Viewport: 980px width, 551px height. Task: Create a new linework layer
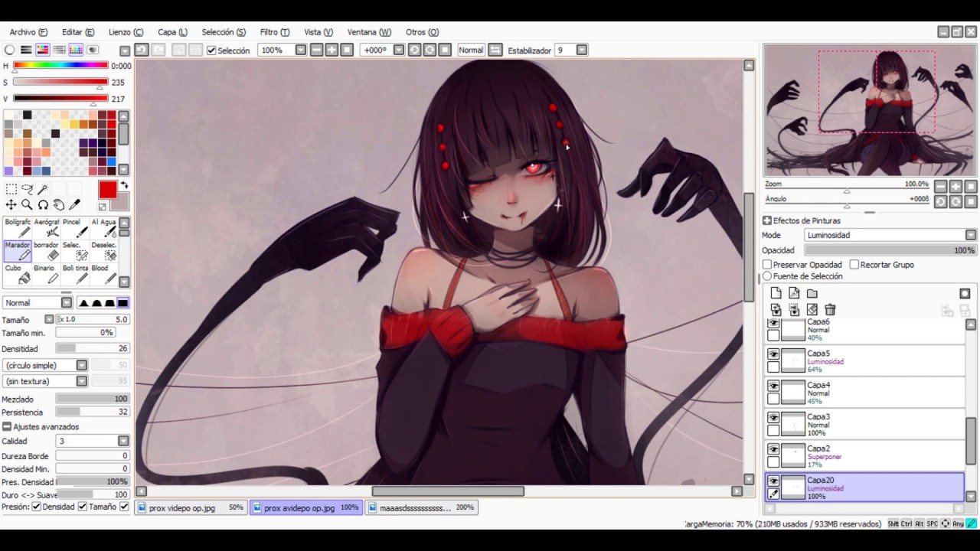click(x=794, y=293)
